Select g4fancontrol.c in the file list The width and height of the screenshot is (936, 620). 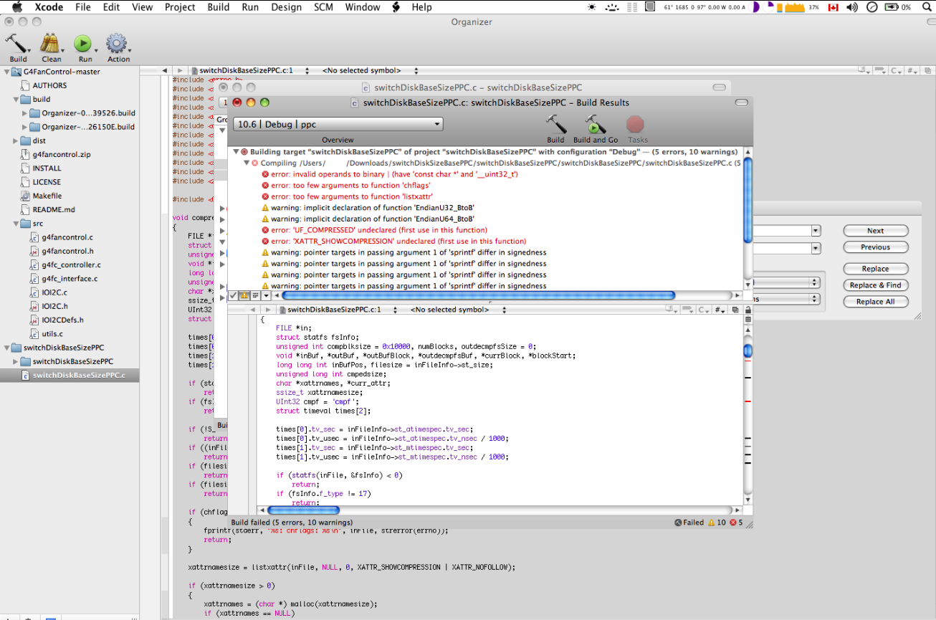pos(67,237)
